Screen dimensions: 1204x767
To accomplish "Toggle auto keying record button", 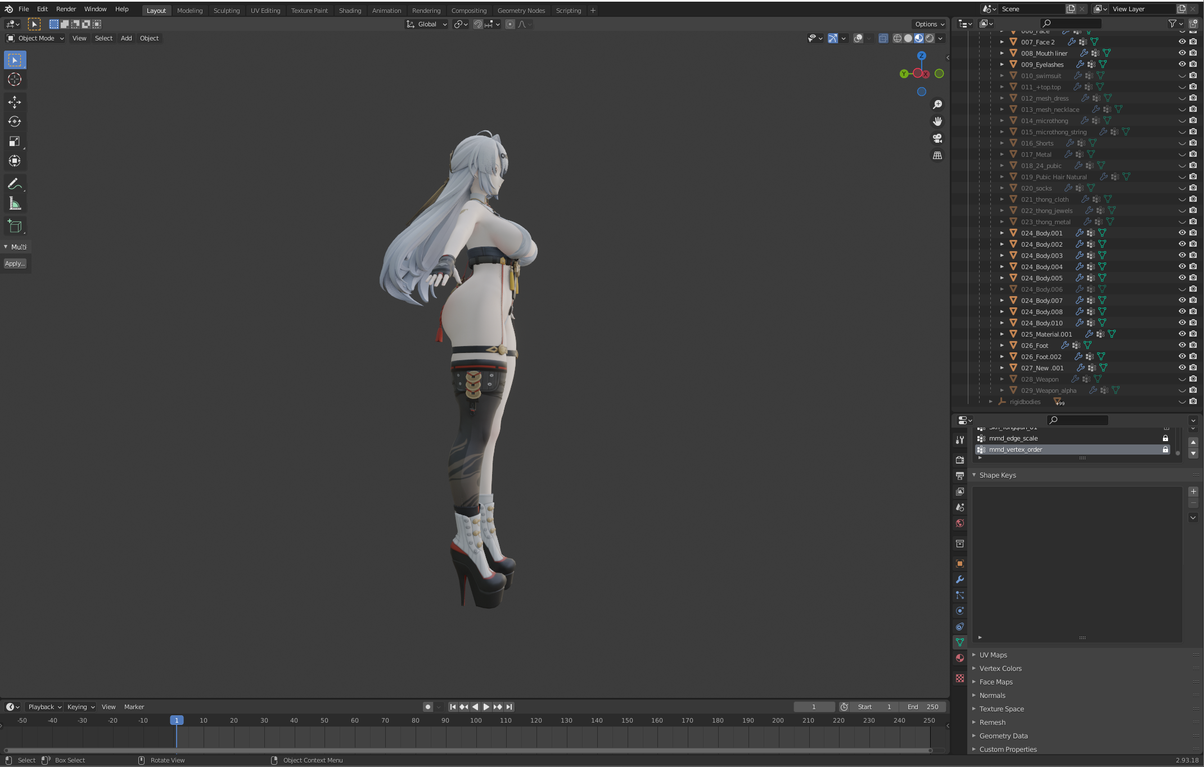I will (428, 707).
